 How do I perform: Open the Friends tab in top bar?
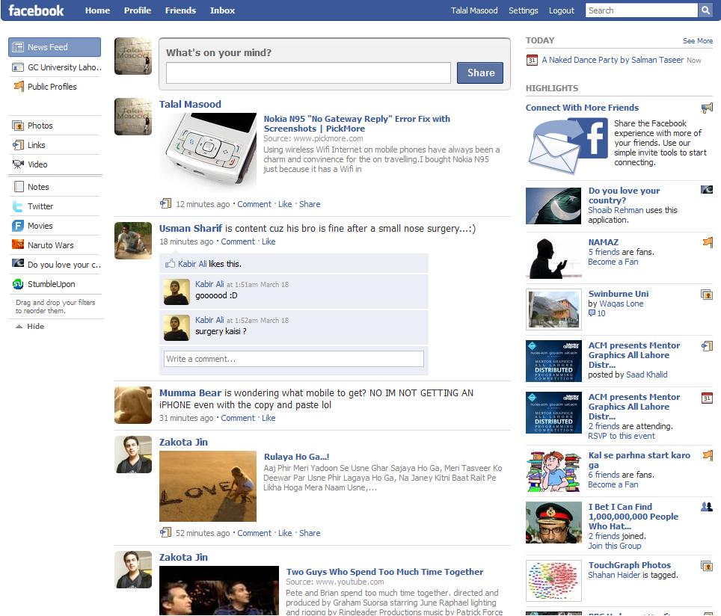coord(180,10)
